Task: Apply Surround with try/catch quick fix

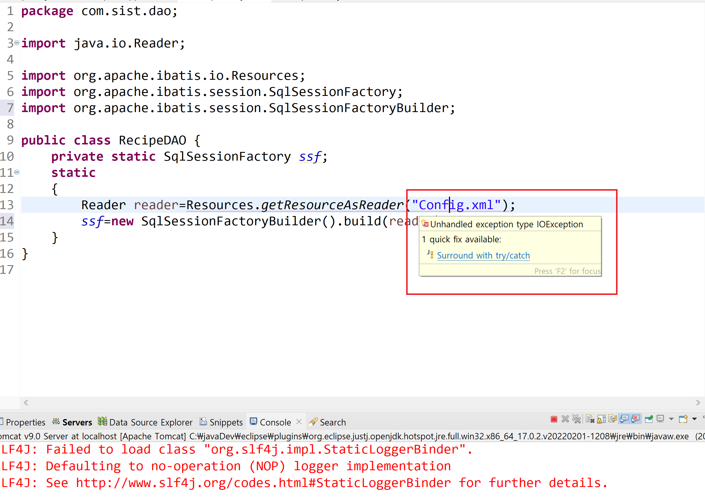Action: coord(483,256)
